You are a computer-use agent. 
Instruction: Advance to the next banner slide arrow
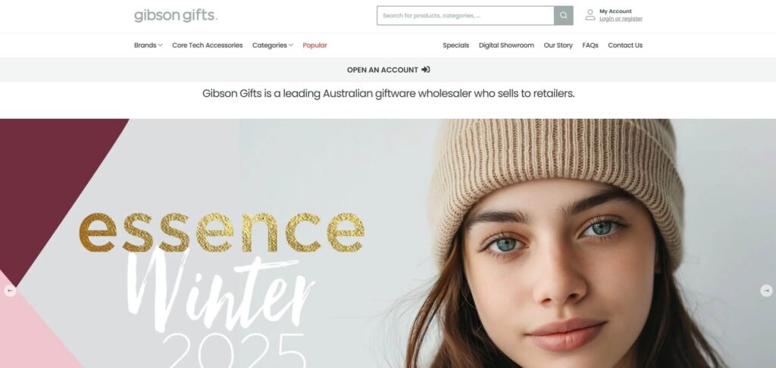(766, 291)
